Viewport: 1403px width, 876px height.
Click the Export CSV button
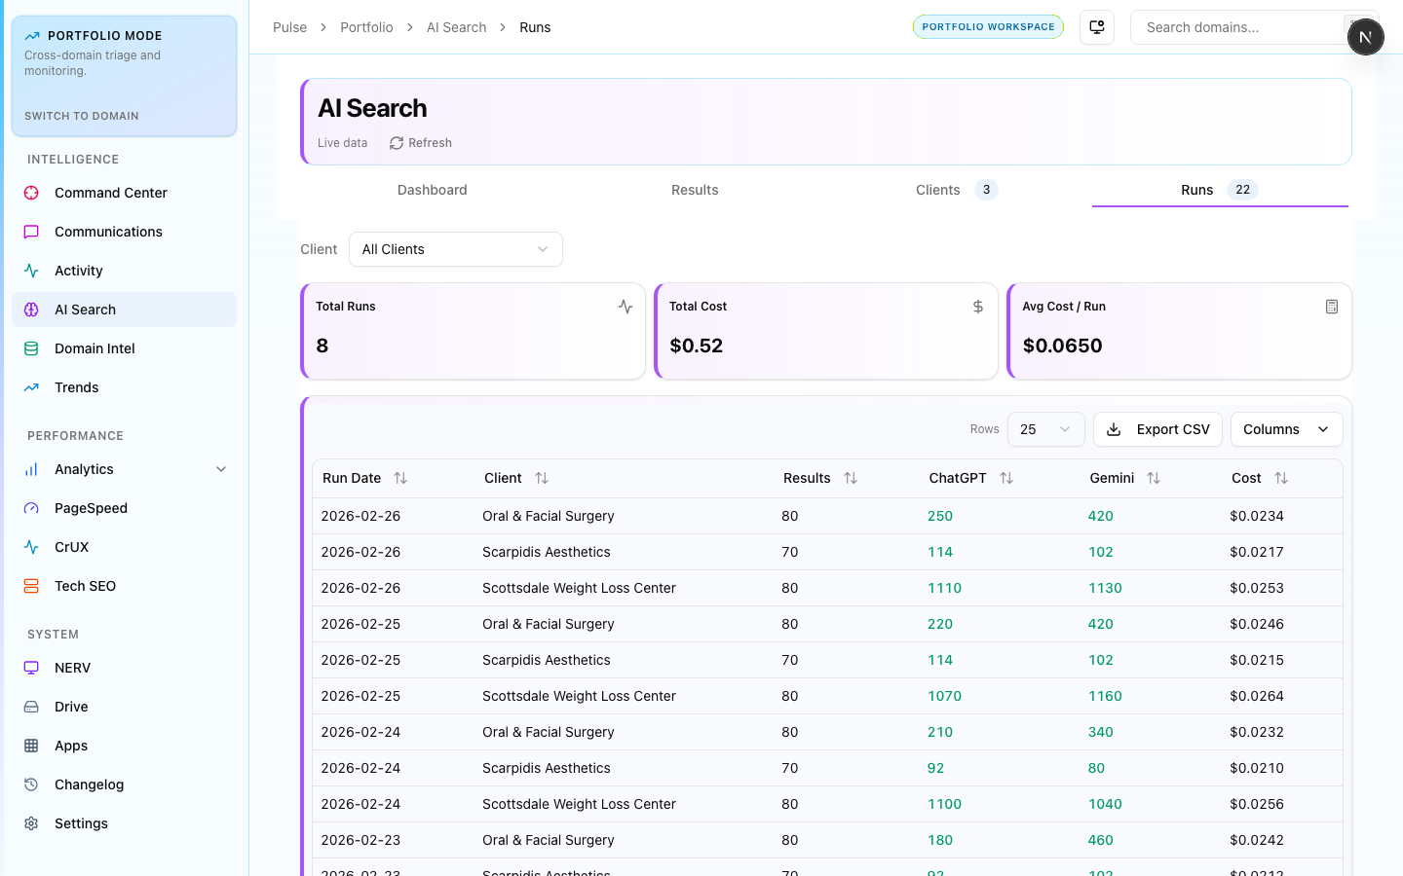(1157, 429)
